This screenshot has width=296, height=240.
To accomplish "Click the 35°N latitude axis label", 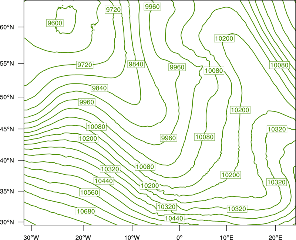I will (x=7, y=191).
